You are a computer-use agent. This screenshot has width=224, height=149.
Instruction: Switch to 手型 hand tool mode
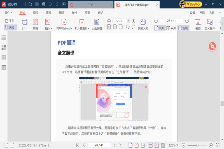point(10,21)
